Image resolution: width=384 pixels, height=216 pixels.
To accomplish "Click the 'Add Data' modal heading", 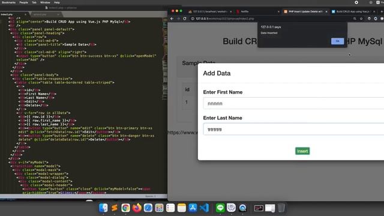I will (217, 73).
